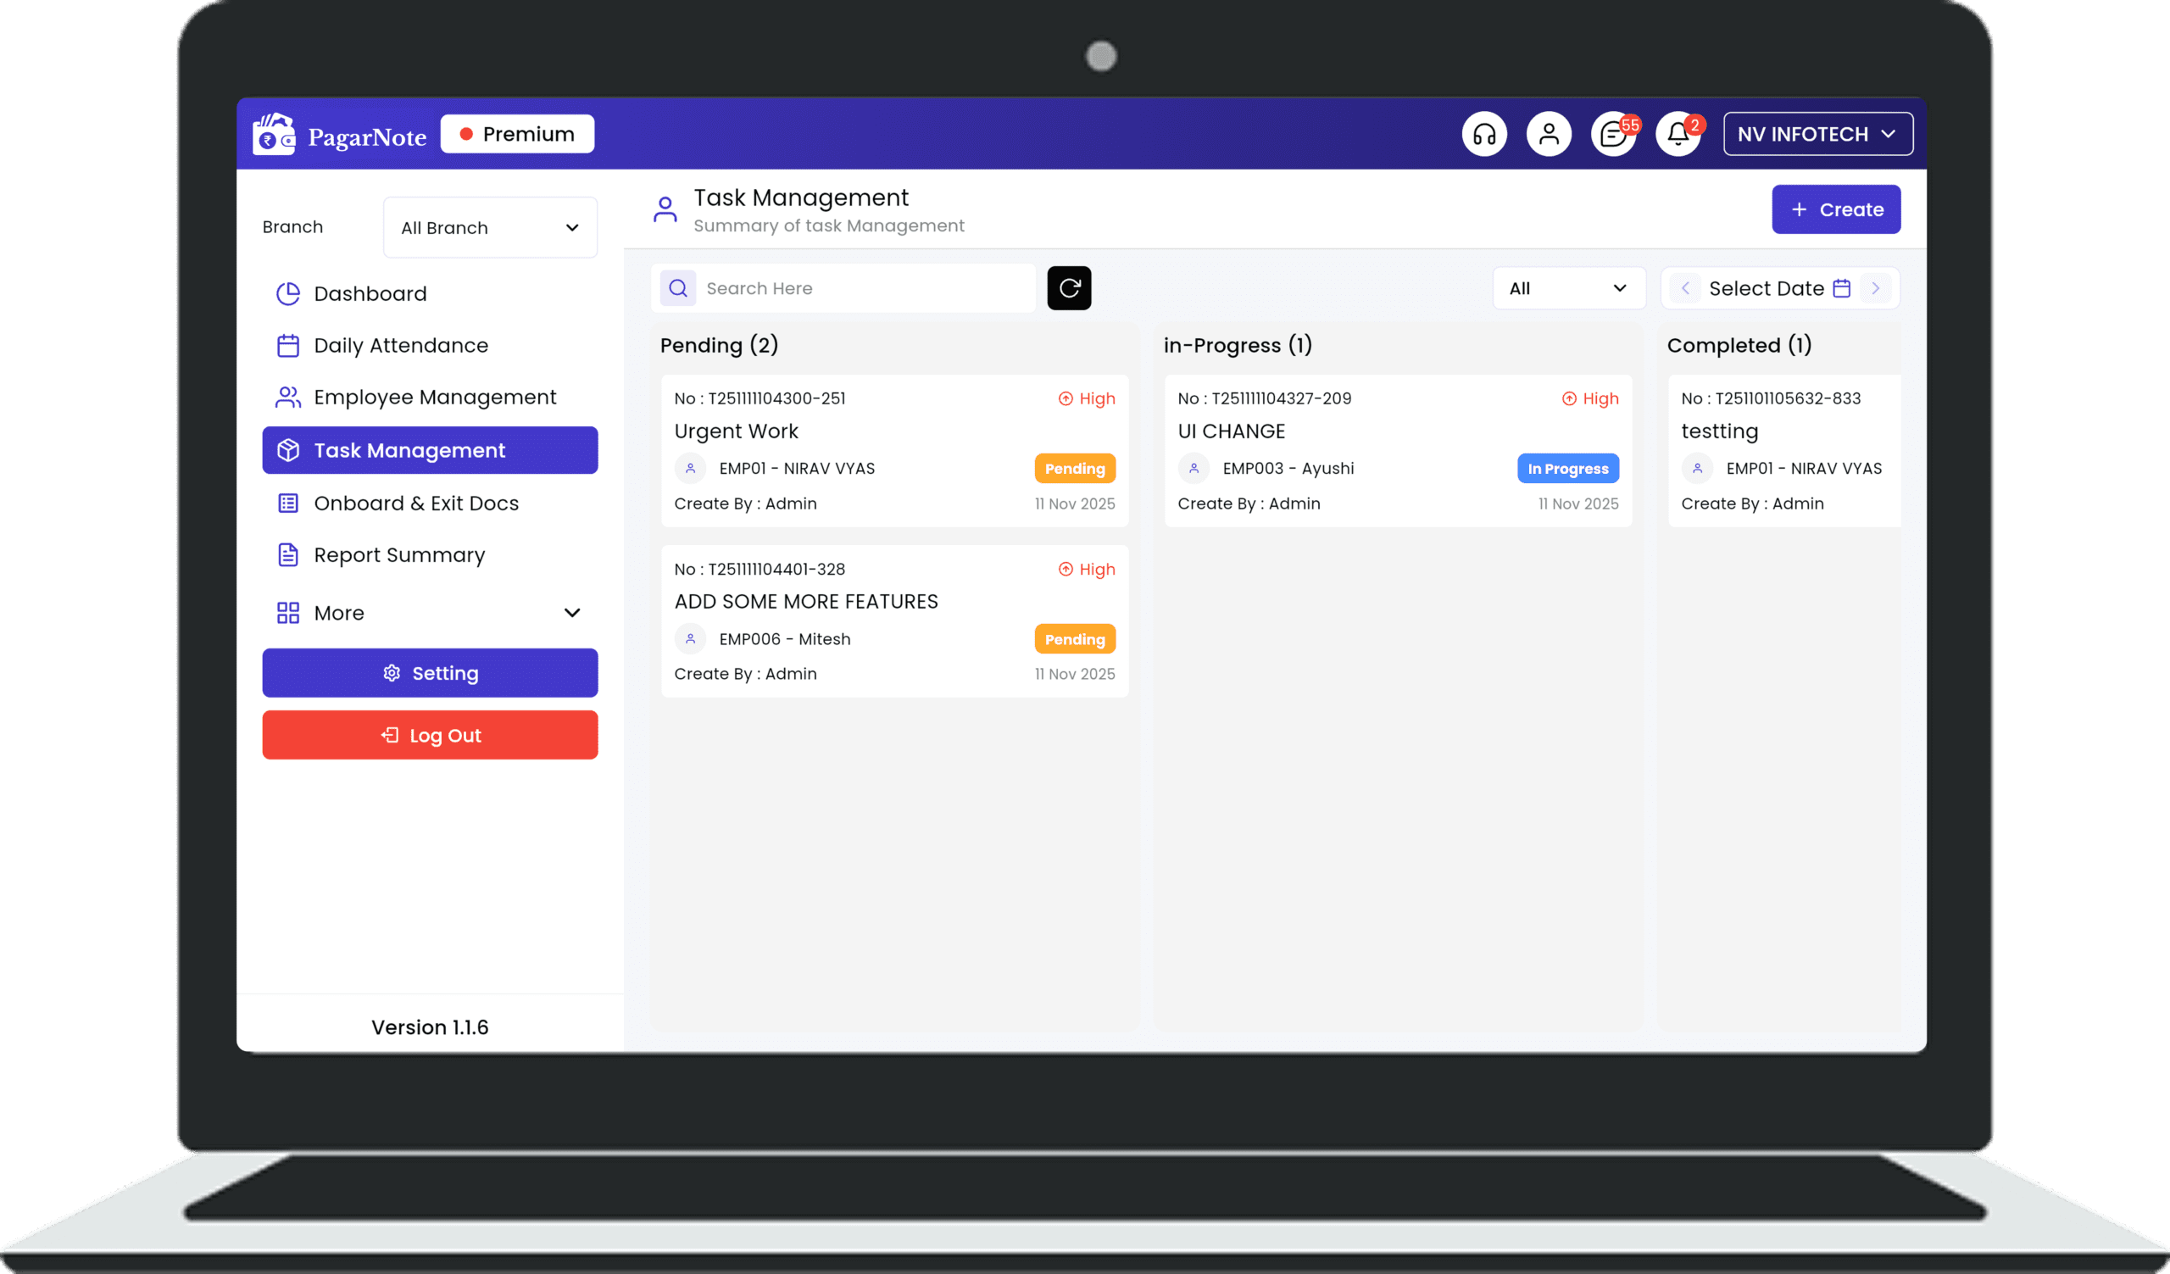2170x1274 pixels.
Task: Select Task Management in sidebar
Action: point(430,450)
